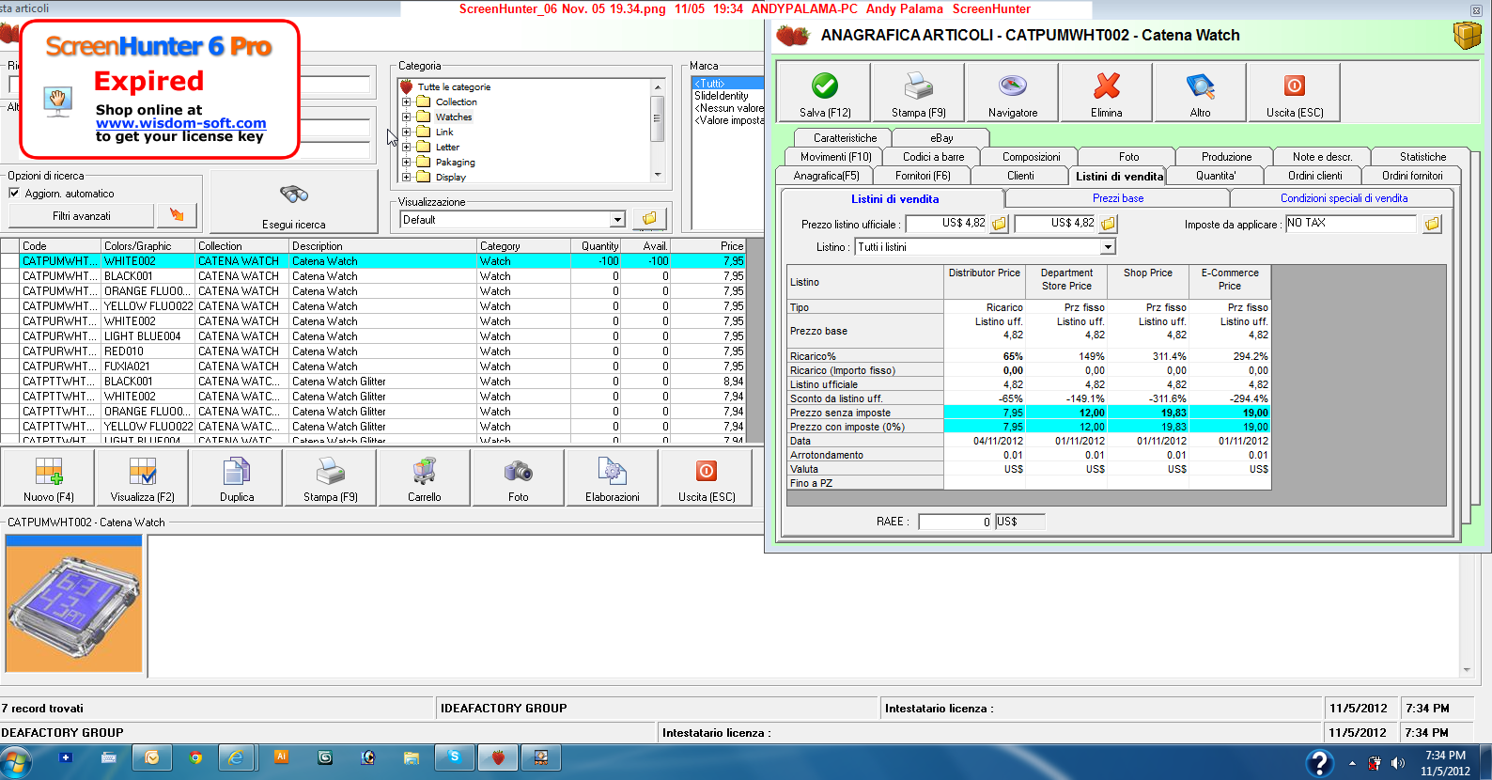Click the Catena Watch product thumbnail
The height and width of the screenshot is (780, 1492).
[x=74, y=603]
